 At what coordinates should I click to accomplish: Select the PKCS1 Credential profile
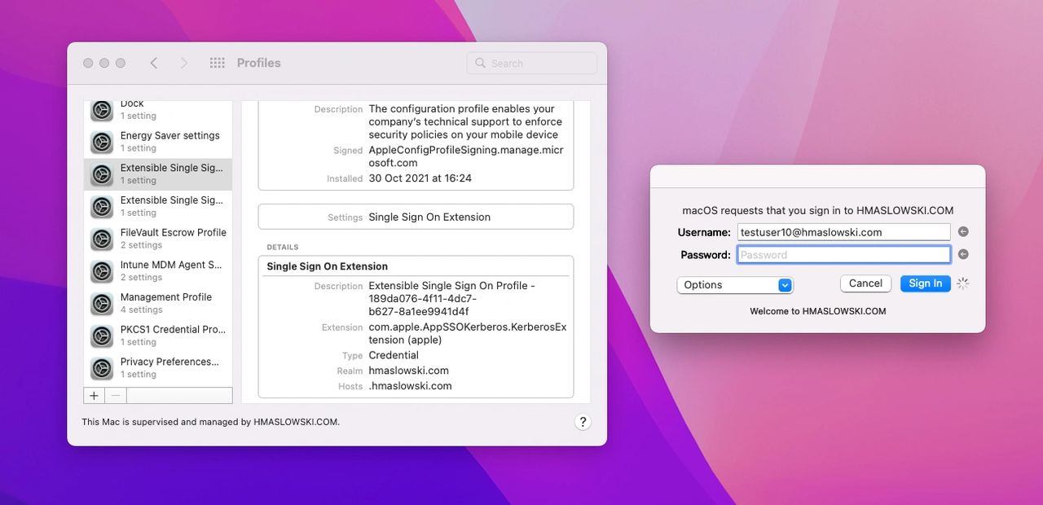click(x=158, y=336)
